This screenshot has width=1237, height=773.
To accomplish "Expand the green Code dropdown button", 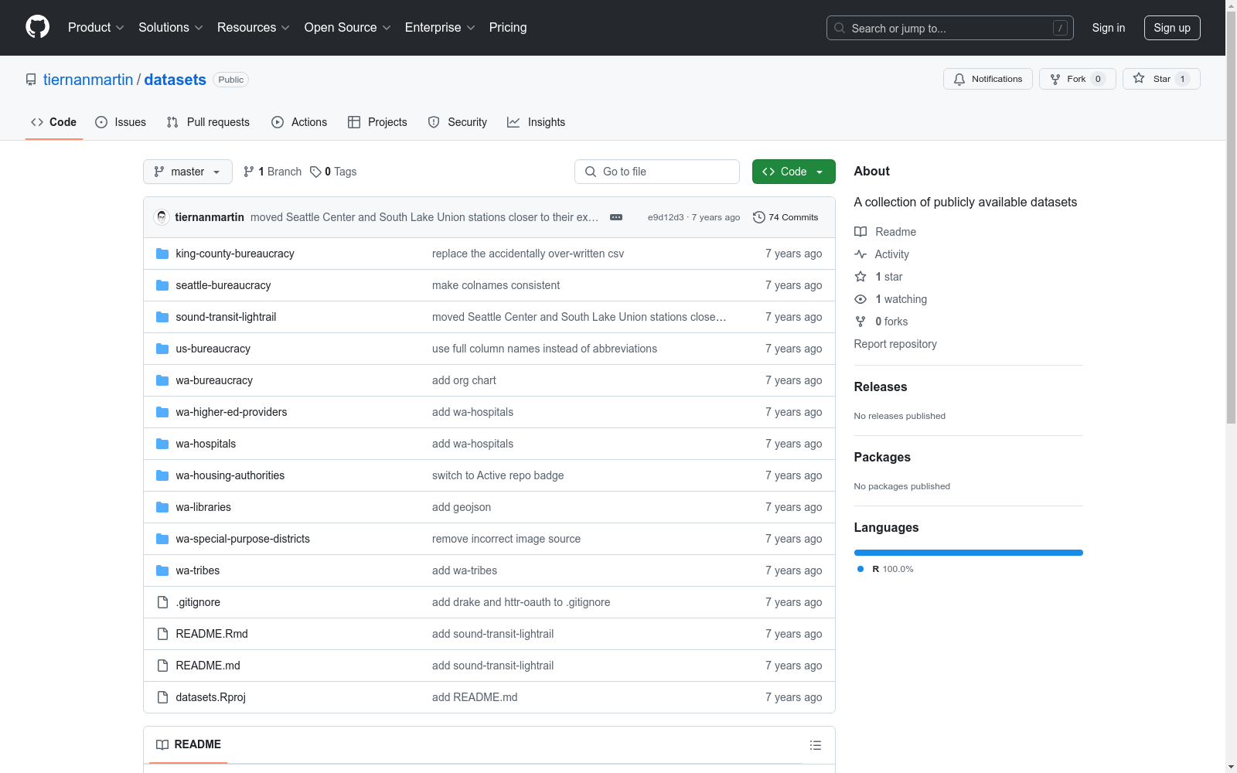I will 793,172.
